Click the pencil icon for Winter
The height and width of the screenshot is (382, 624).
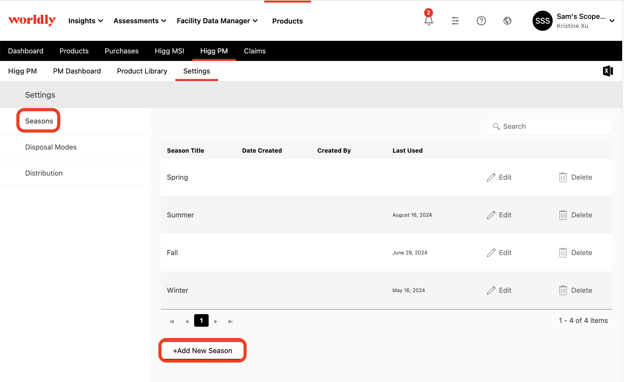pos(491,290)
